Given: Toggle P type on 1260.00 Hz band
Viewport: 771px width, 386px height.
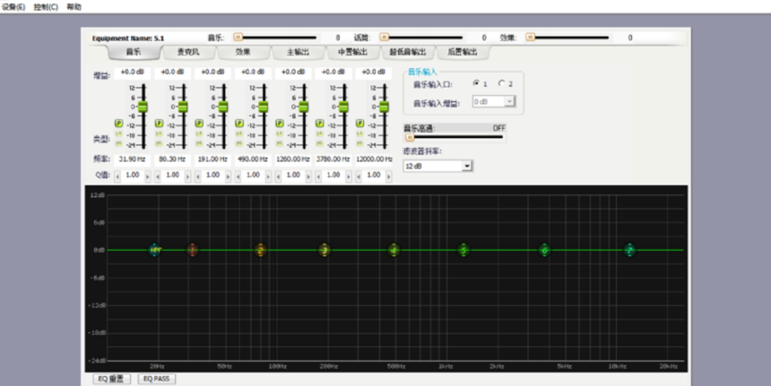Looking at the screenshot, I should click(x=280, y=124).
